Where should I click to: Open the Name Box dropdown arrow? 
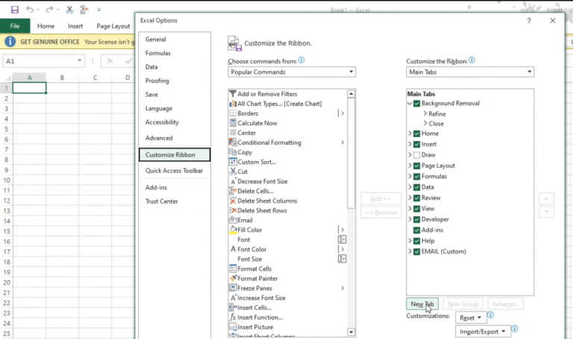point(79,60)
